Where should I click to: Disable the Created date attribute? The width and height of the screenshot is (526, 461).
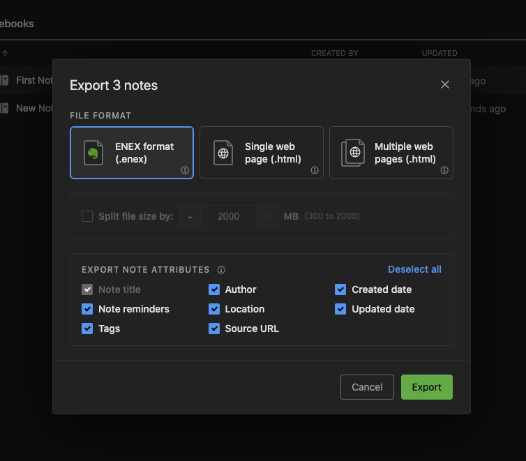340,289
